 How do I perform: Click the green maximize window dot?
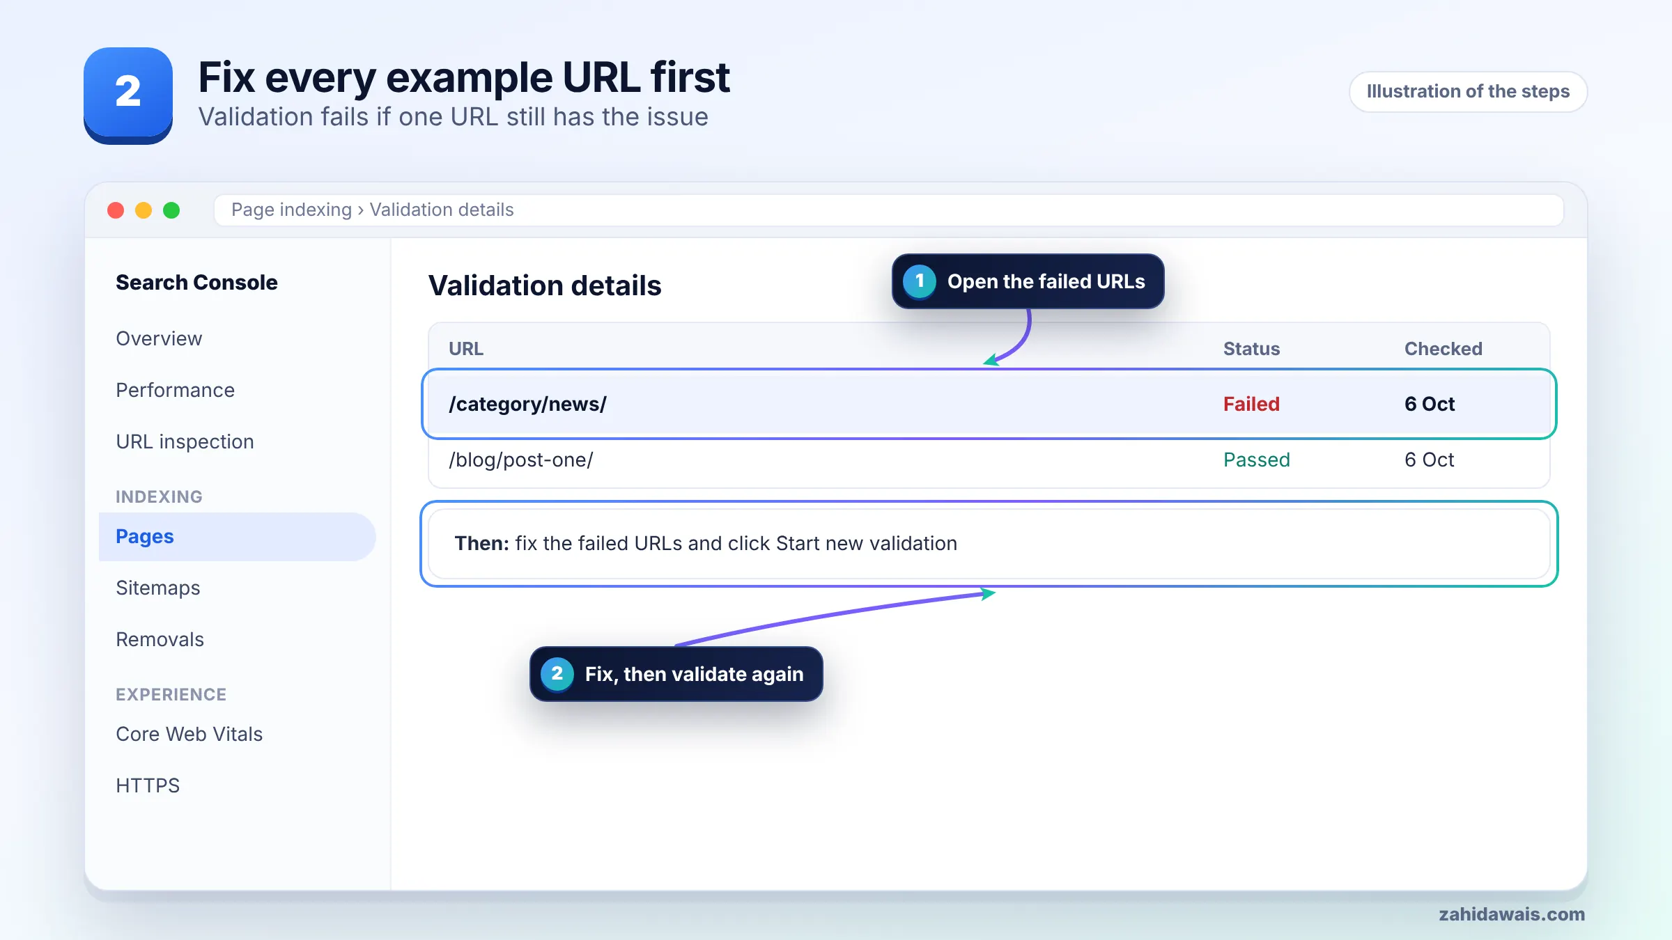click(171, 210)
